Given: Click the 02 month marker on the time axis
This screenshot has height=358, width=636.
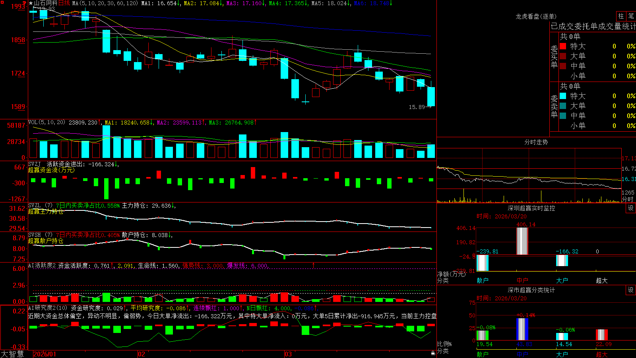Looking at the screenshot, I should pos(142,354).
